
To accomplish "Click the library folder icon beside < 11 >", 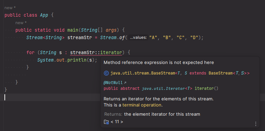I will point(106,122).
